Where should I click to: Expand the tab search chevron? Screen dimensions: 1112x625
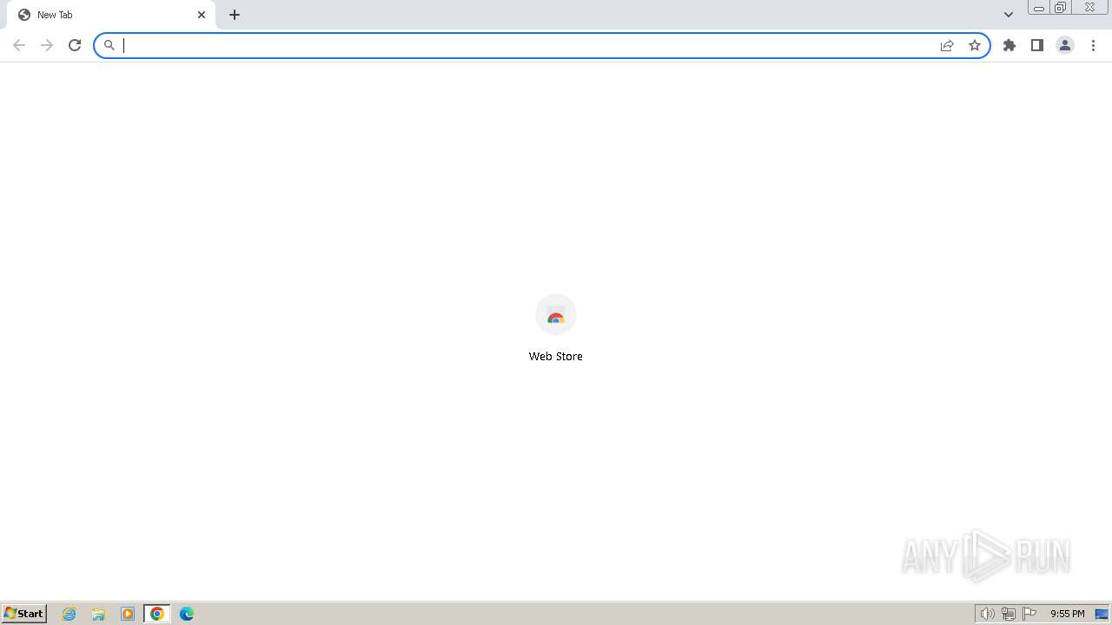pos(1009,15)
